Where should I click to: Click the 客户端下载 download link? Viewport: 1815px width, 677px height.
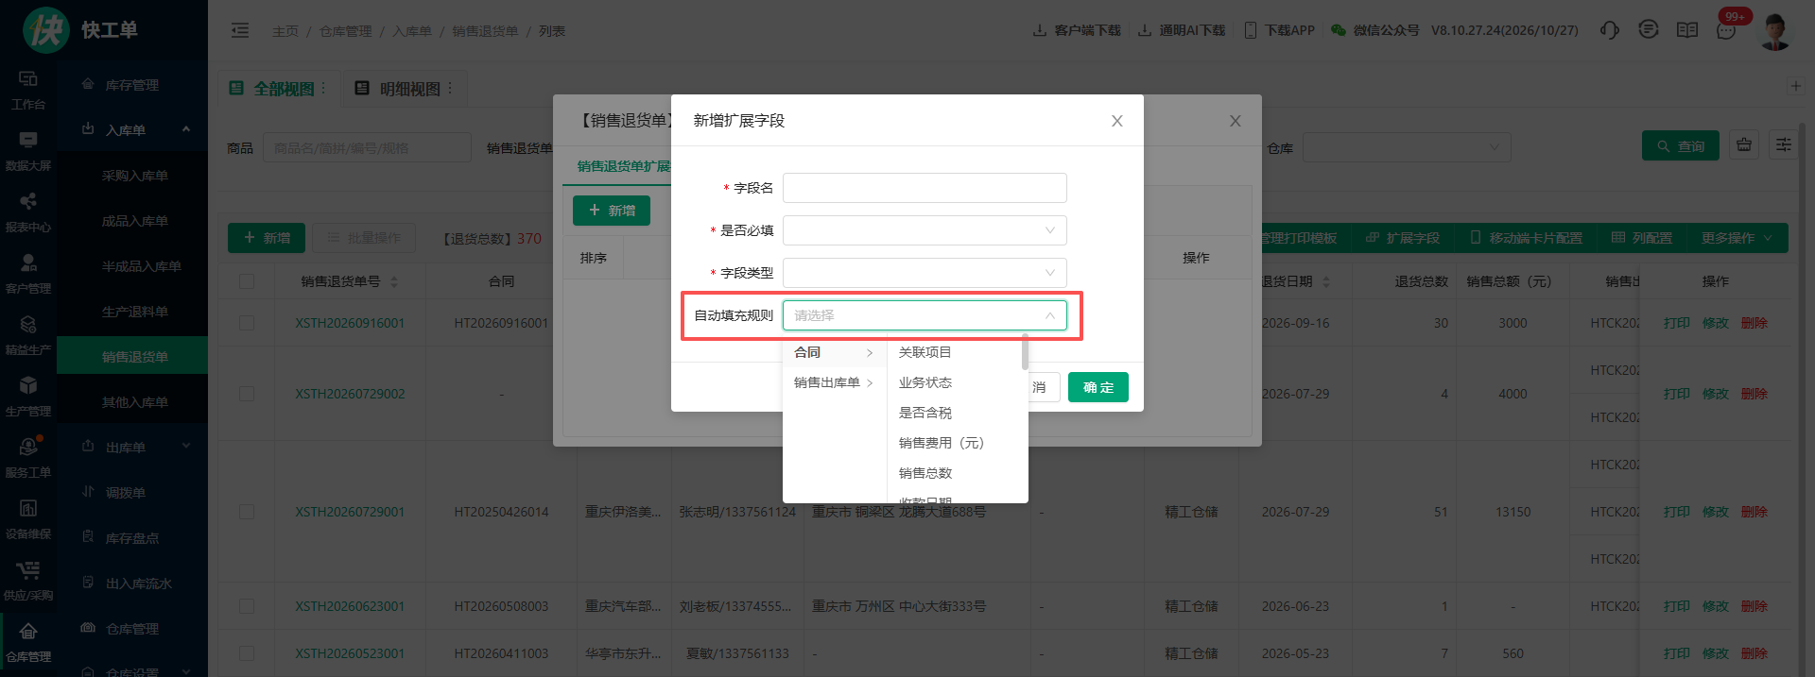[x=1077, y=30]
